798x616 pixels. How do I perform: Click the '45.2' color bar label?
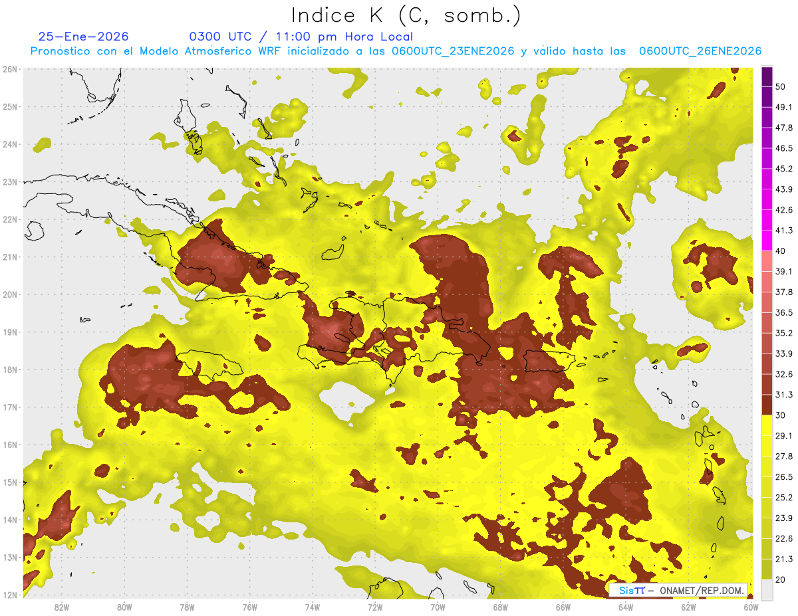coord(783,169)
